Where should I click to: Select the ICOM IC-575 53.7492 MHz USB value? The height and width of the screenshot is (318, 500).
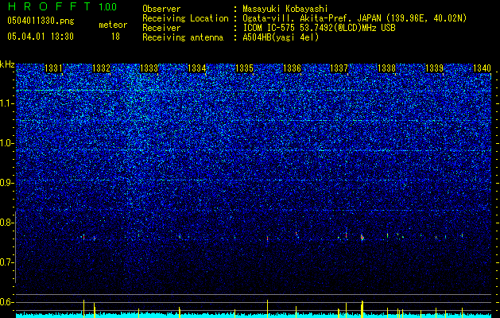coord(319,28)
